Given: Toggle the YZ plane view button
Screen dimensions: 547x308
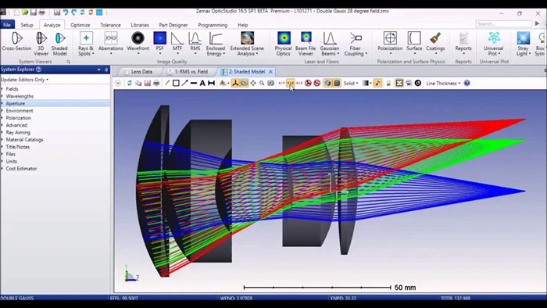Looking at the screenshot, I should click(290, 83).
